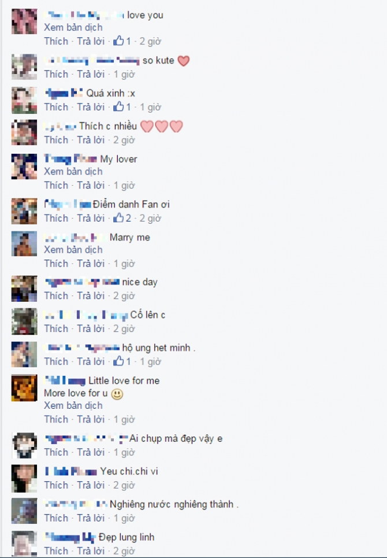387x558 pixels.
Task: Like the "so kute" comment via Thích
Action: coord(56,74)
